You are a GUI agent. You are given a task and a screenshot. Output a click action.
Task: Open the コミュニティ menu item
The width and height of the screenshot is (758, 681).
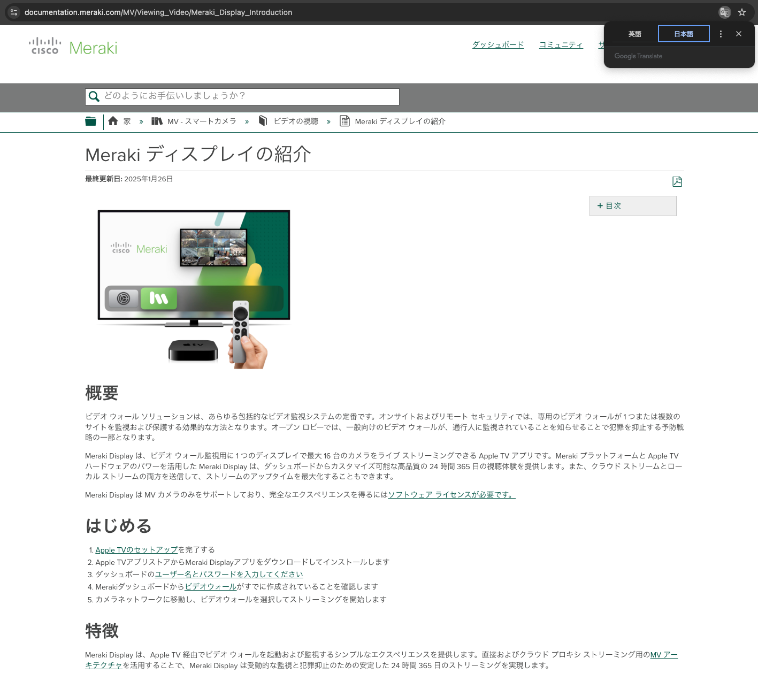(561, 45)
